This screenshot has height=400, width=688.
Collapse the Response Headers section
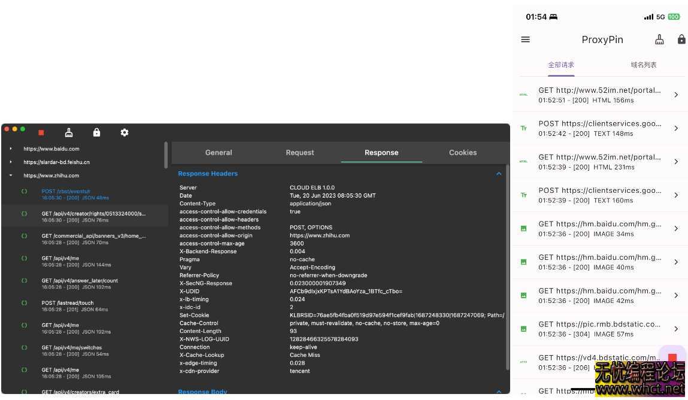pyautogui.click(x=498, y=174)
